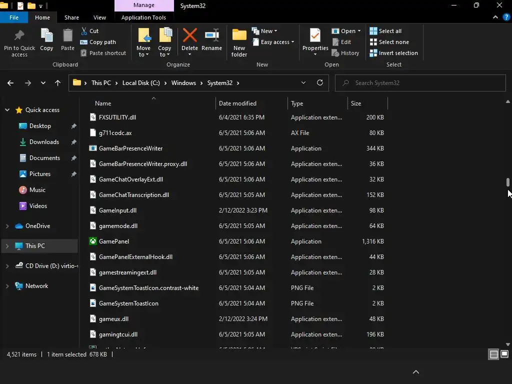Switch to the Share ribbon tab
This screenshot has width=512, height=384.
coord(71,17)
